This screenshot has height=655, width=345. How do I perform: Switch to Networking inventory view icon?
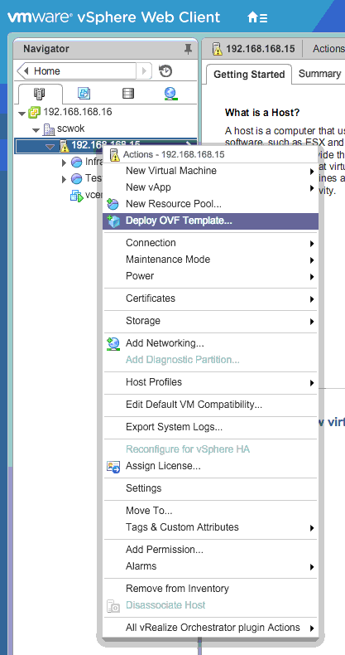170,94
